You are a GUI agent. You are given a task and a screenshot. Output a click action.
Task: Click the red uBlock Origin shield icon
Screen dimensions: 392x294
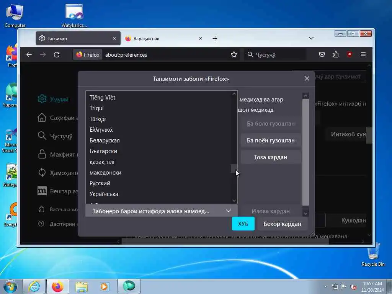point(350,54)
